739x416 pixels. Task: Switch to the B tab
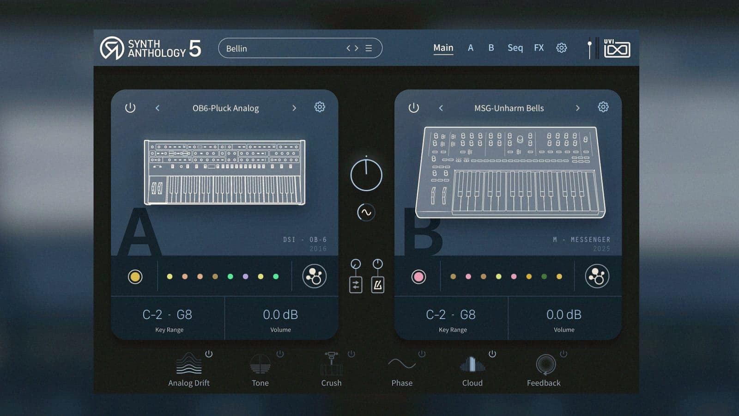click(x=491, y=48)
